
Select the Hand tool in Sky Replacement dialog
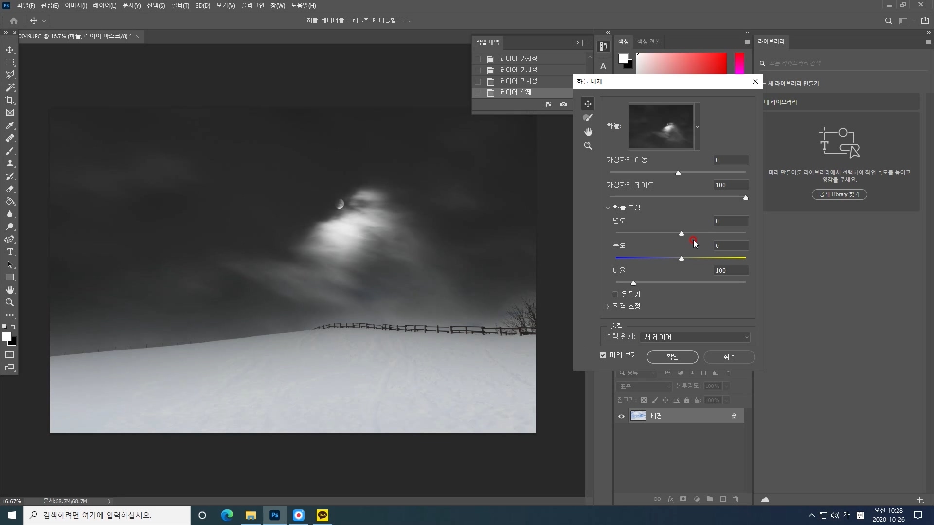588,132
